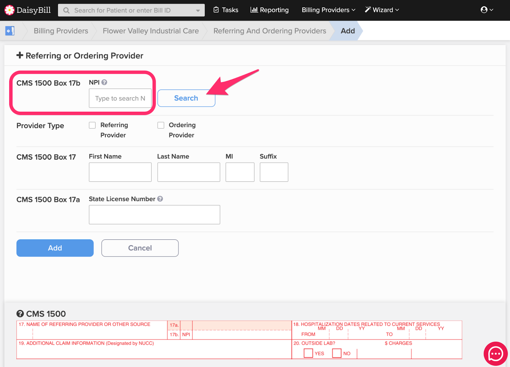Image resolution: width=510 pixels, height=367 pixels.
Task: Click the blue home breadcrumb icon
Action: coord(10,31)
